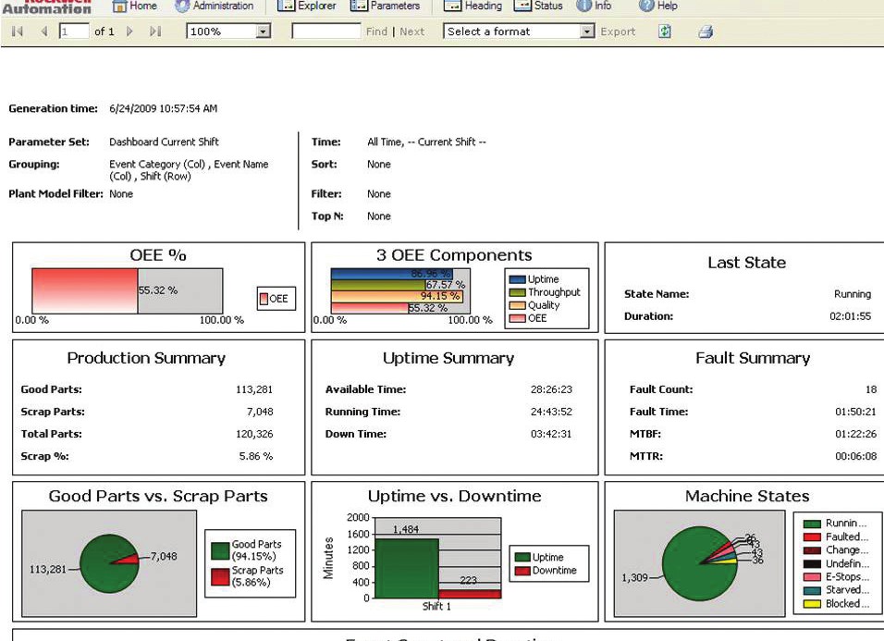Go to last report page icon
Viewport: 884px width, 641px height.
155,31
